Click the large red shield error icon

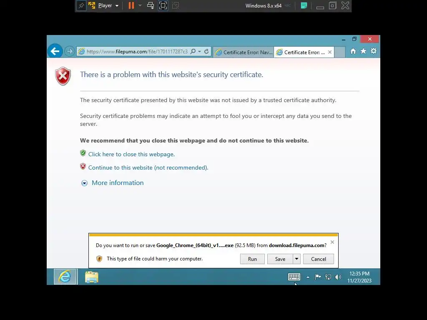point(63,76)
